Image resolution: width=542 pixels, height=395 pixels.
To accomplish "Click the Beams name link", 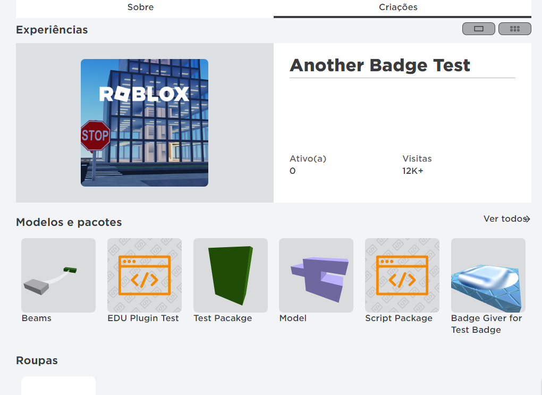I will point(36,318).
